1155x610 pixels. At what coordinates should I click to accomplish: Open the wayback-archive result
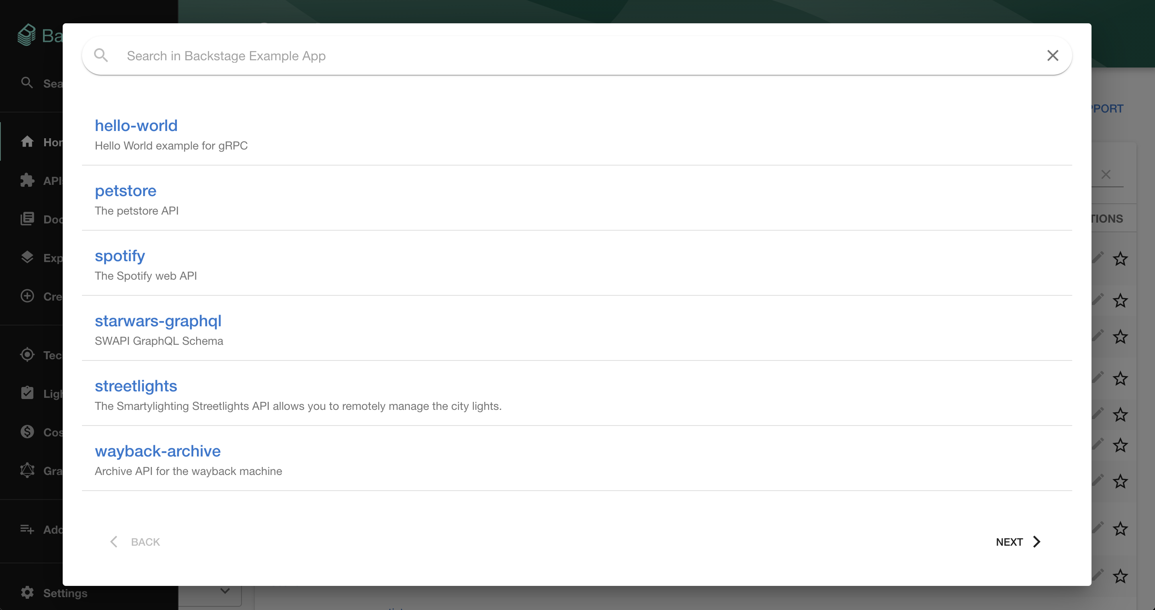(158, 451)
